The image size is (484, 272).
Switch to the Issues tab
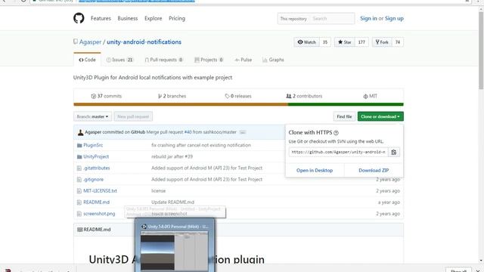click(x=119, y=60)
